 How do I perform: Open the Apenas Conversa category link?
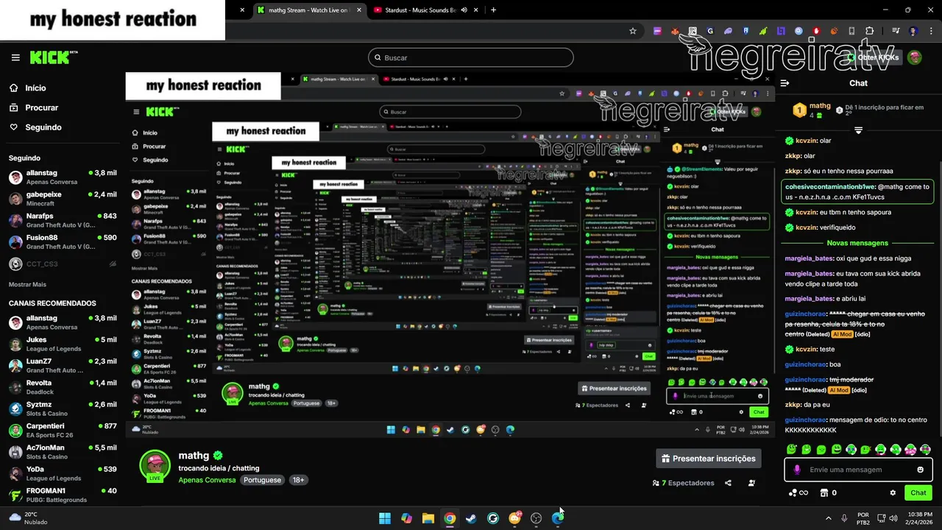207,480
